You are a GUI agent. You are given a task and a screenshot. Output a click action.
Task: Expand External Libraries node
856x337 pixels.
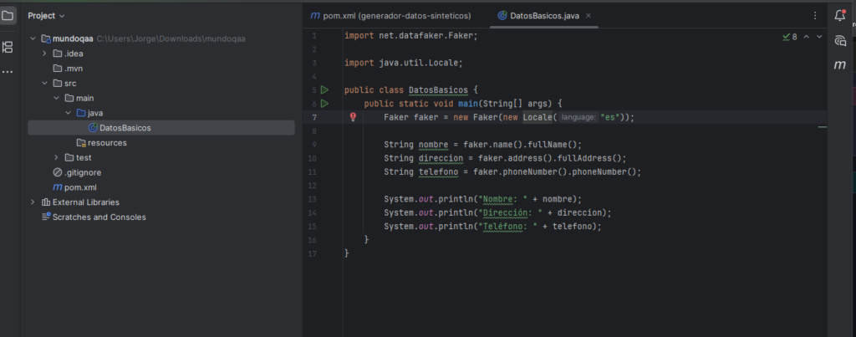pyautogui.click(x=33, y=202)
